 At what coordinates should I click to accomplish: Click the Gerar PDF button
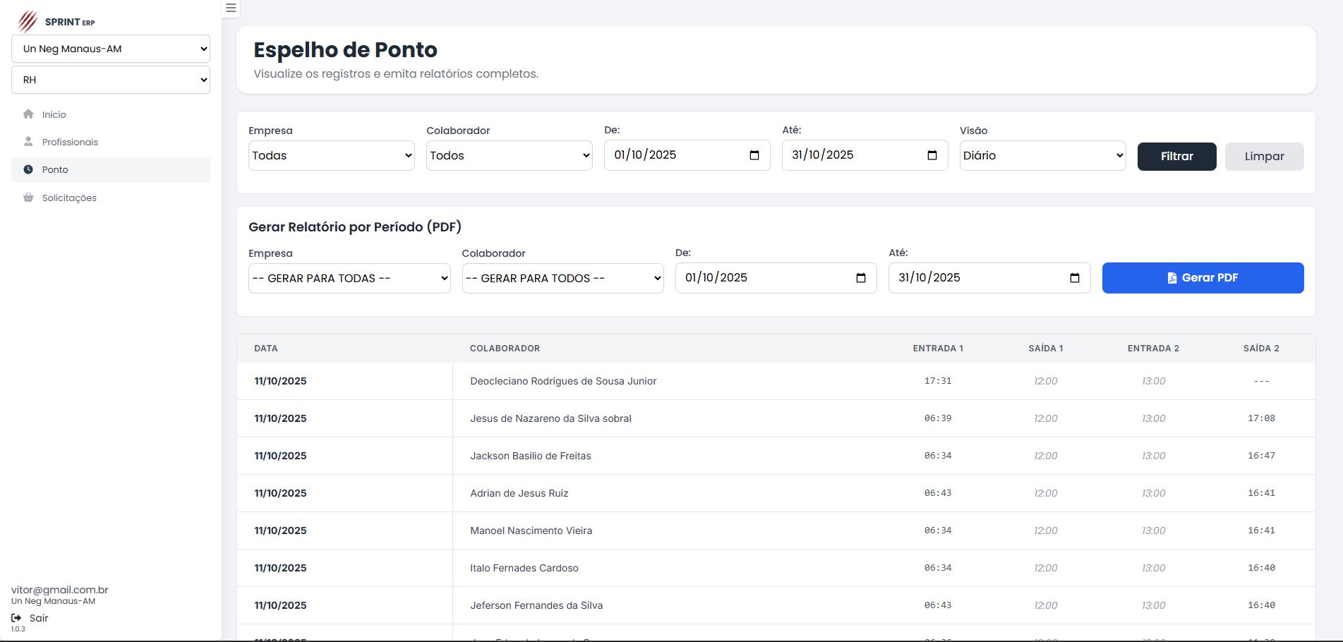click(x=1203, y=278)
